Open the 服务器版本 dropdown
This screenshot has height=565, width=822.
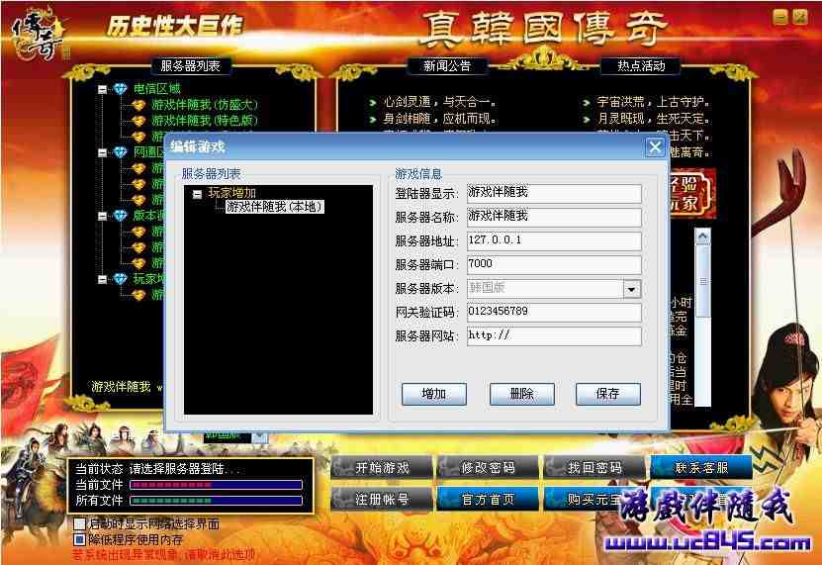(631, 289)
